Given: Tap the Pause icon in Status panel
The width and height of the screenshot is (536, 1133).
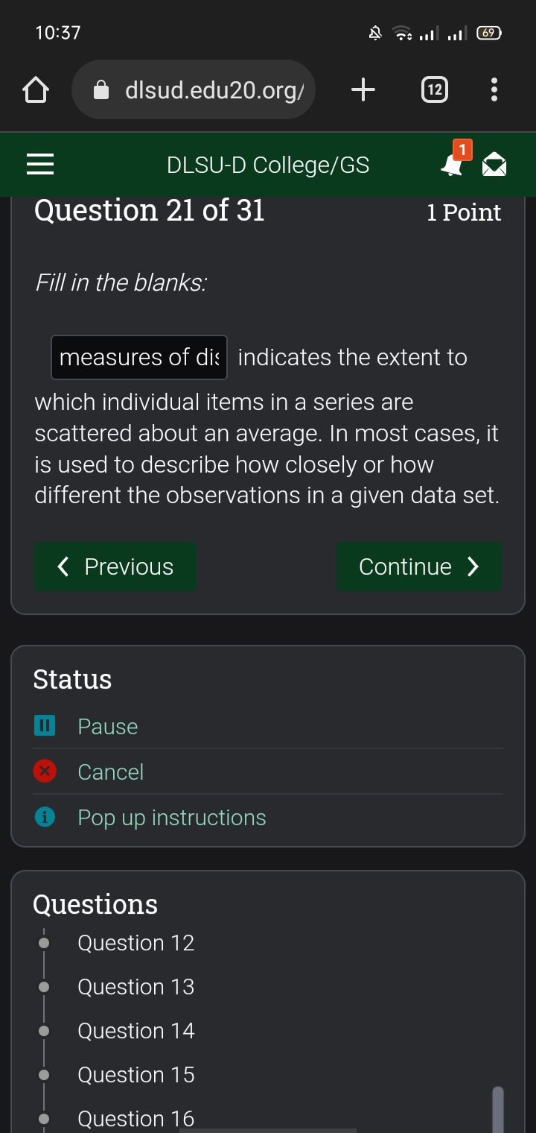Looking at the screenshot, I should click(44, 725).
